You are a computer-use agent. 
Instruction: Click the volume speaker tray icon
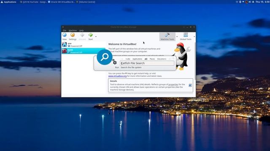250,2
